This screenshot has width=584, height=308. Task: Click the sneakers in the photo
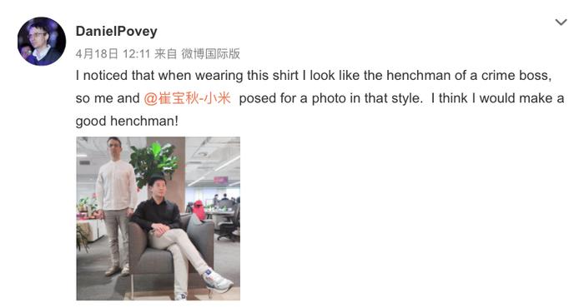point(218,281)
